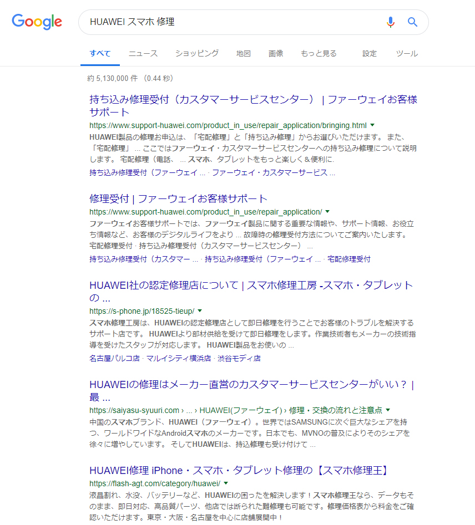The width and height of the screenshot is (475, 525).
Task: Switch to the 画像 tab
Action: 276,53
